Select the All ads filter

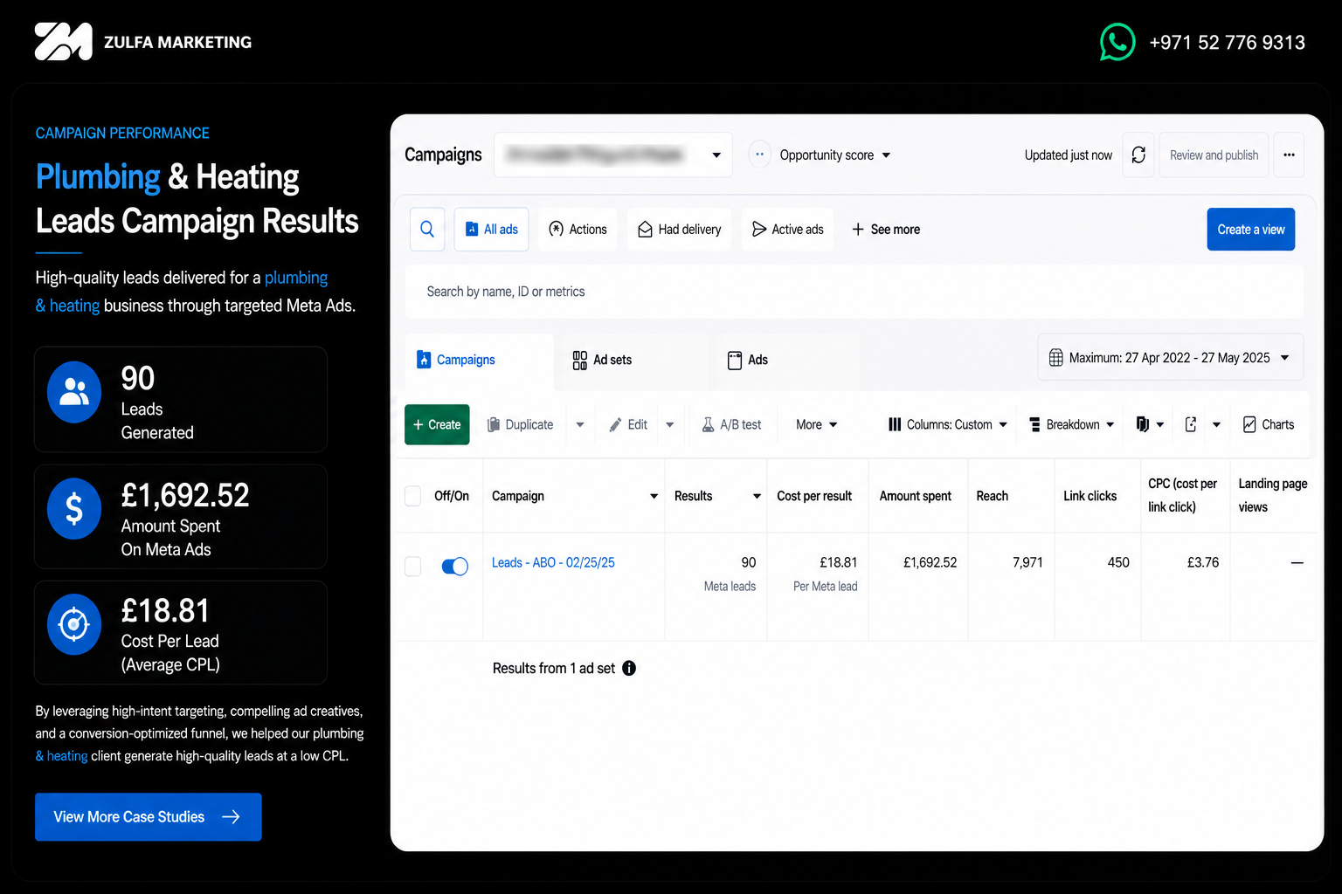[x=491, y=230]
